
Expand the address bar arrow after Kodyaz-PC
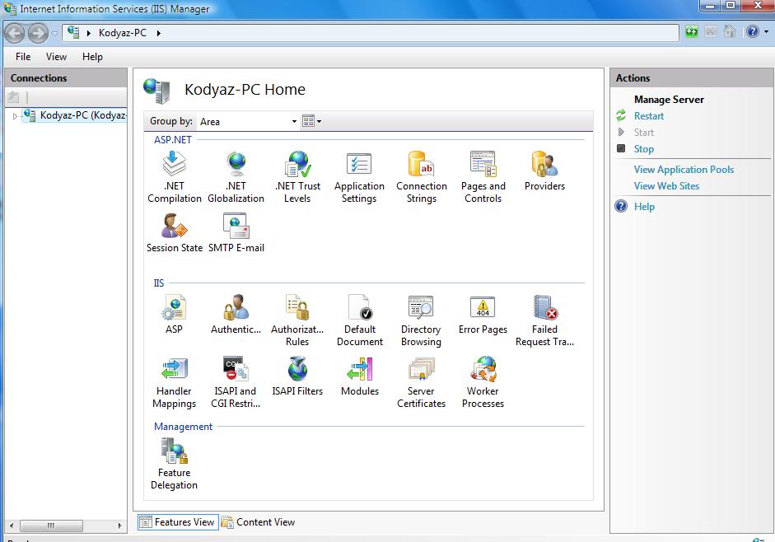click(159, 33)
